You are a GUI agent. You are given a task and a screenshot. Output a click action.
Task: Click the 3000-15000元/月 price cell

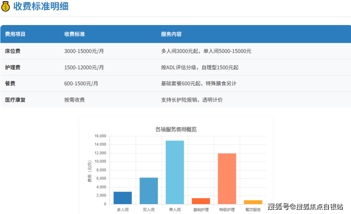tap(84, 51)
